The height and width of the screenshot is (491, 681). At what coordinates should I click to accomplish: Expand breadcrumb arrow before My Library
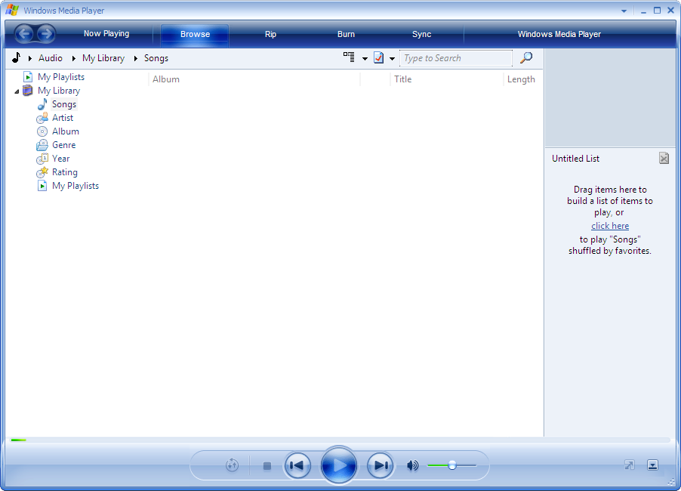[x=74, y=58]
